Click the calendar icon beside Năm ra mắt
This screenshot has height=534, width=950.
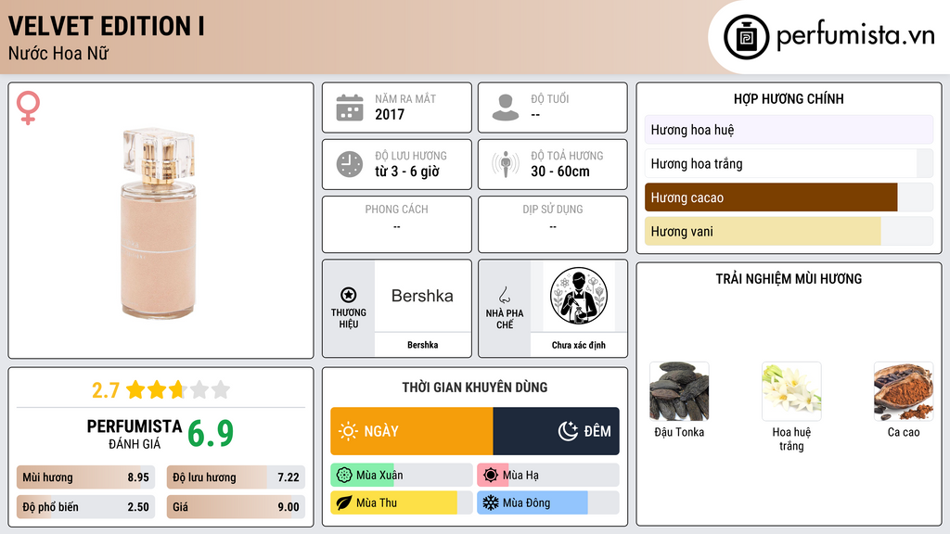350,108
